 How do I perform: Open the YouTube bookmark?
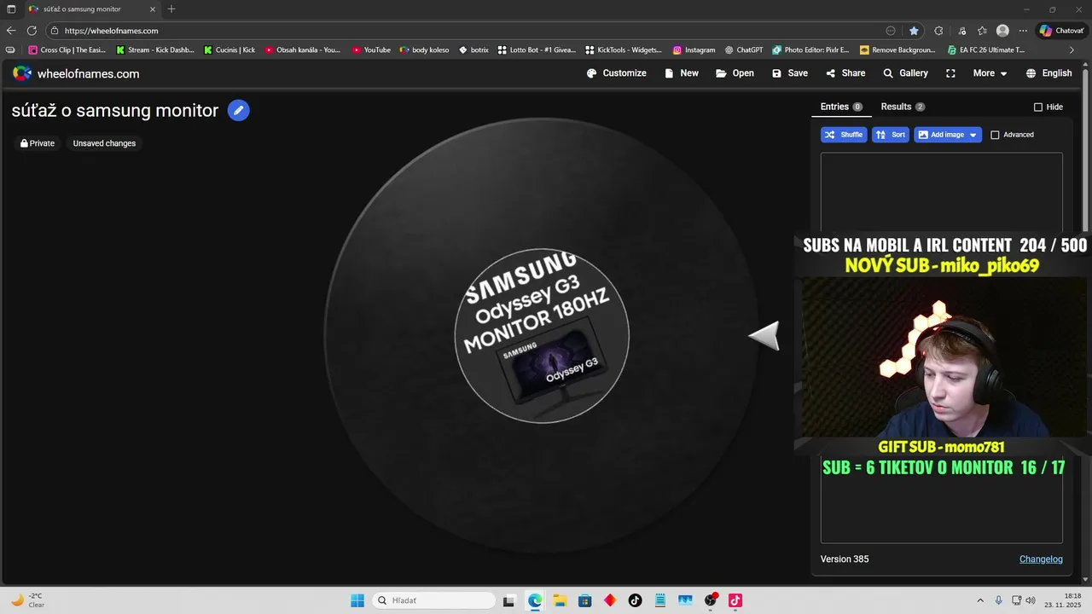(x=371, y=50)
